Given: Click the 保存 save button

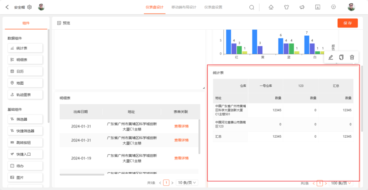Looking at the screenshot, I should tap(348, 23).
